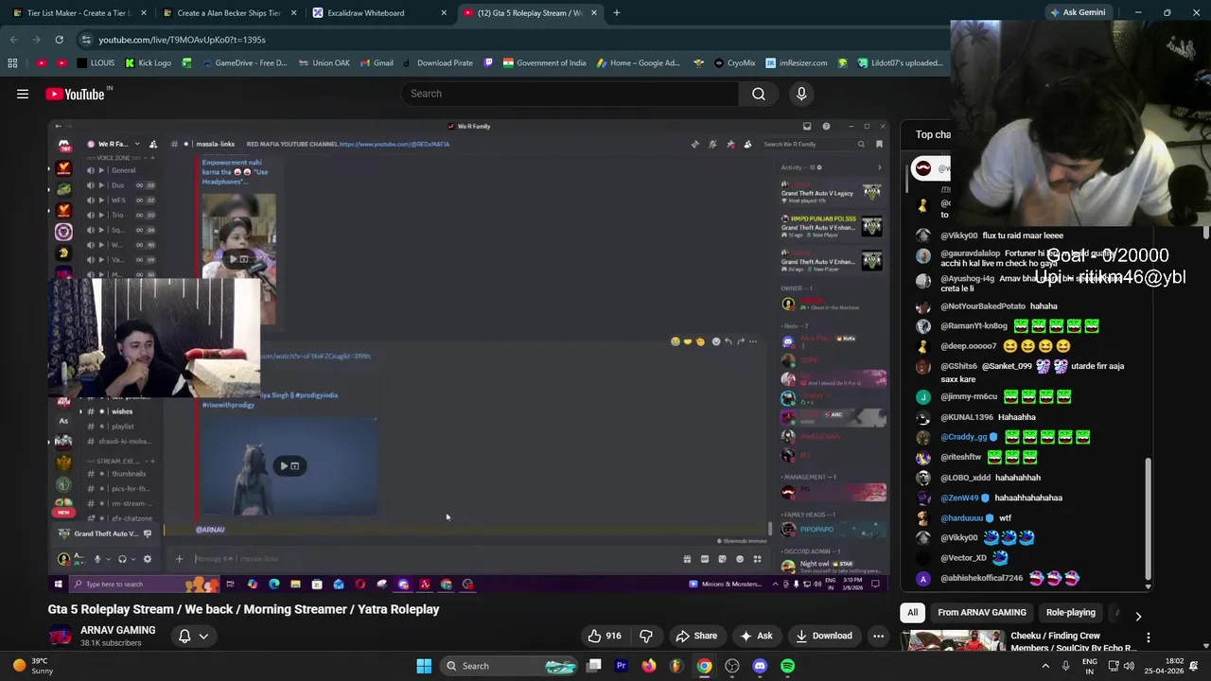This screenshot has width=1211, height=681.
Task: Share the video using Share button
Action: [696, 637]
